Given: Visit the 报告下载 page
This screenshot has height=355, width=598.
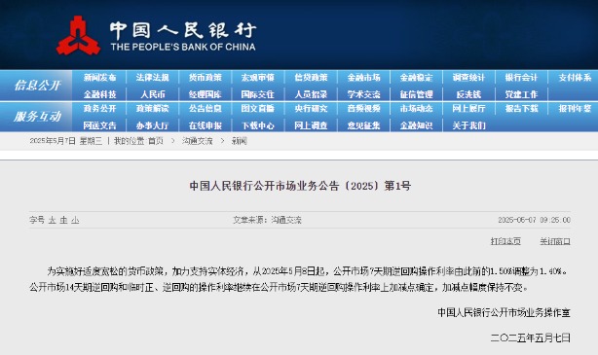Looking at the screenshot, I should click(x=521, y=109).
